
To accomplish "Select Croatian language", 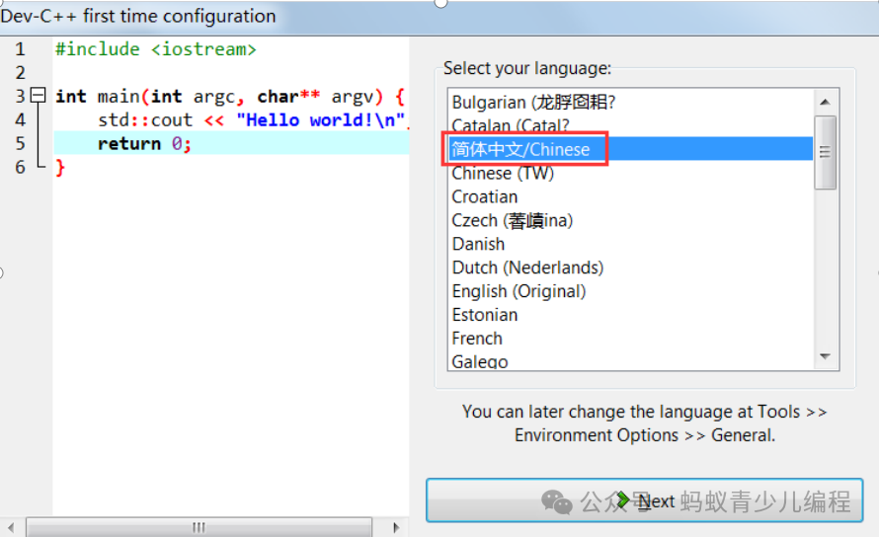I will (631, 196).
